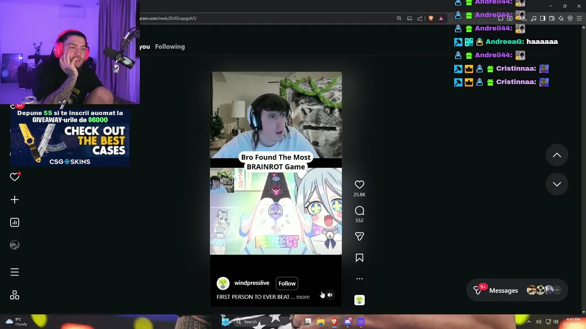Open the Windows Start button
The image size is (586, 329).
point(225,322)
